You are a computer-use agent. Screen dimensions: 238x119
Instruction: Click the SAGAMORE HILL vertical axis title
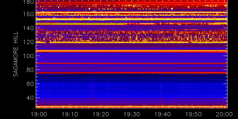[15, 54]
